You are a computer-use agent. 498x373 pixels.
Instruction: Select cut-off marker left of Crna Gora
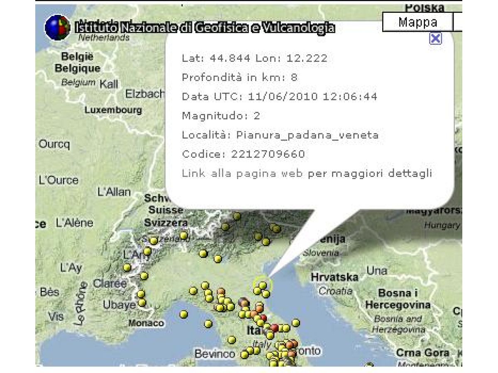pyautogui.click(x=369, y=366)
